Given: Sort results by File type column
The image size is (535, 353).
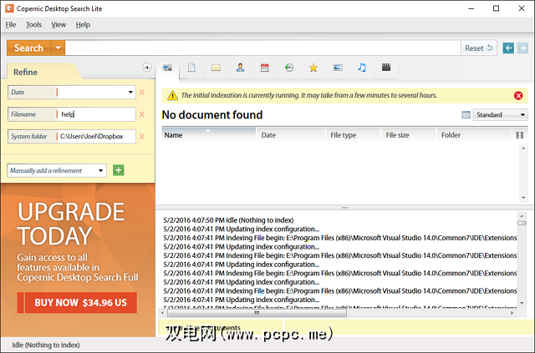Looking at the screenshot, I should tap(353, 135).
